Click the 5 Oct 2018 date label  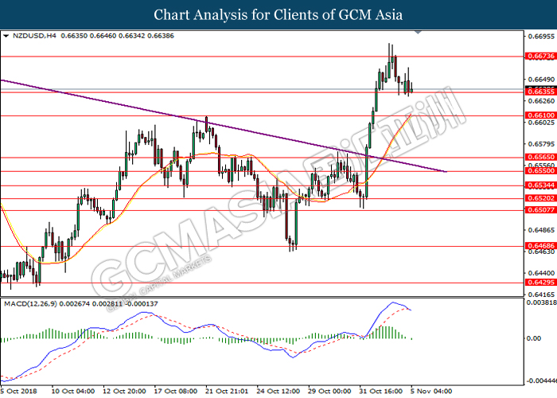tap(19, 392)
